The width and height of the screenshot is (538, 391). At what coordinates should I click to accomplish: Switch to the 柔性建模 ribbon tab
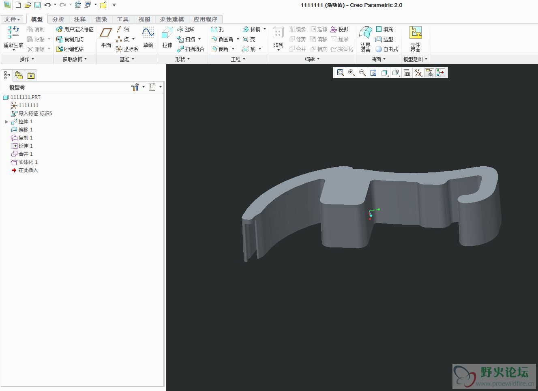tap(172, 19)
